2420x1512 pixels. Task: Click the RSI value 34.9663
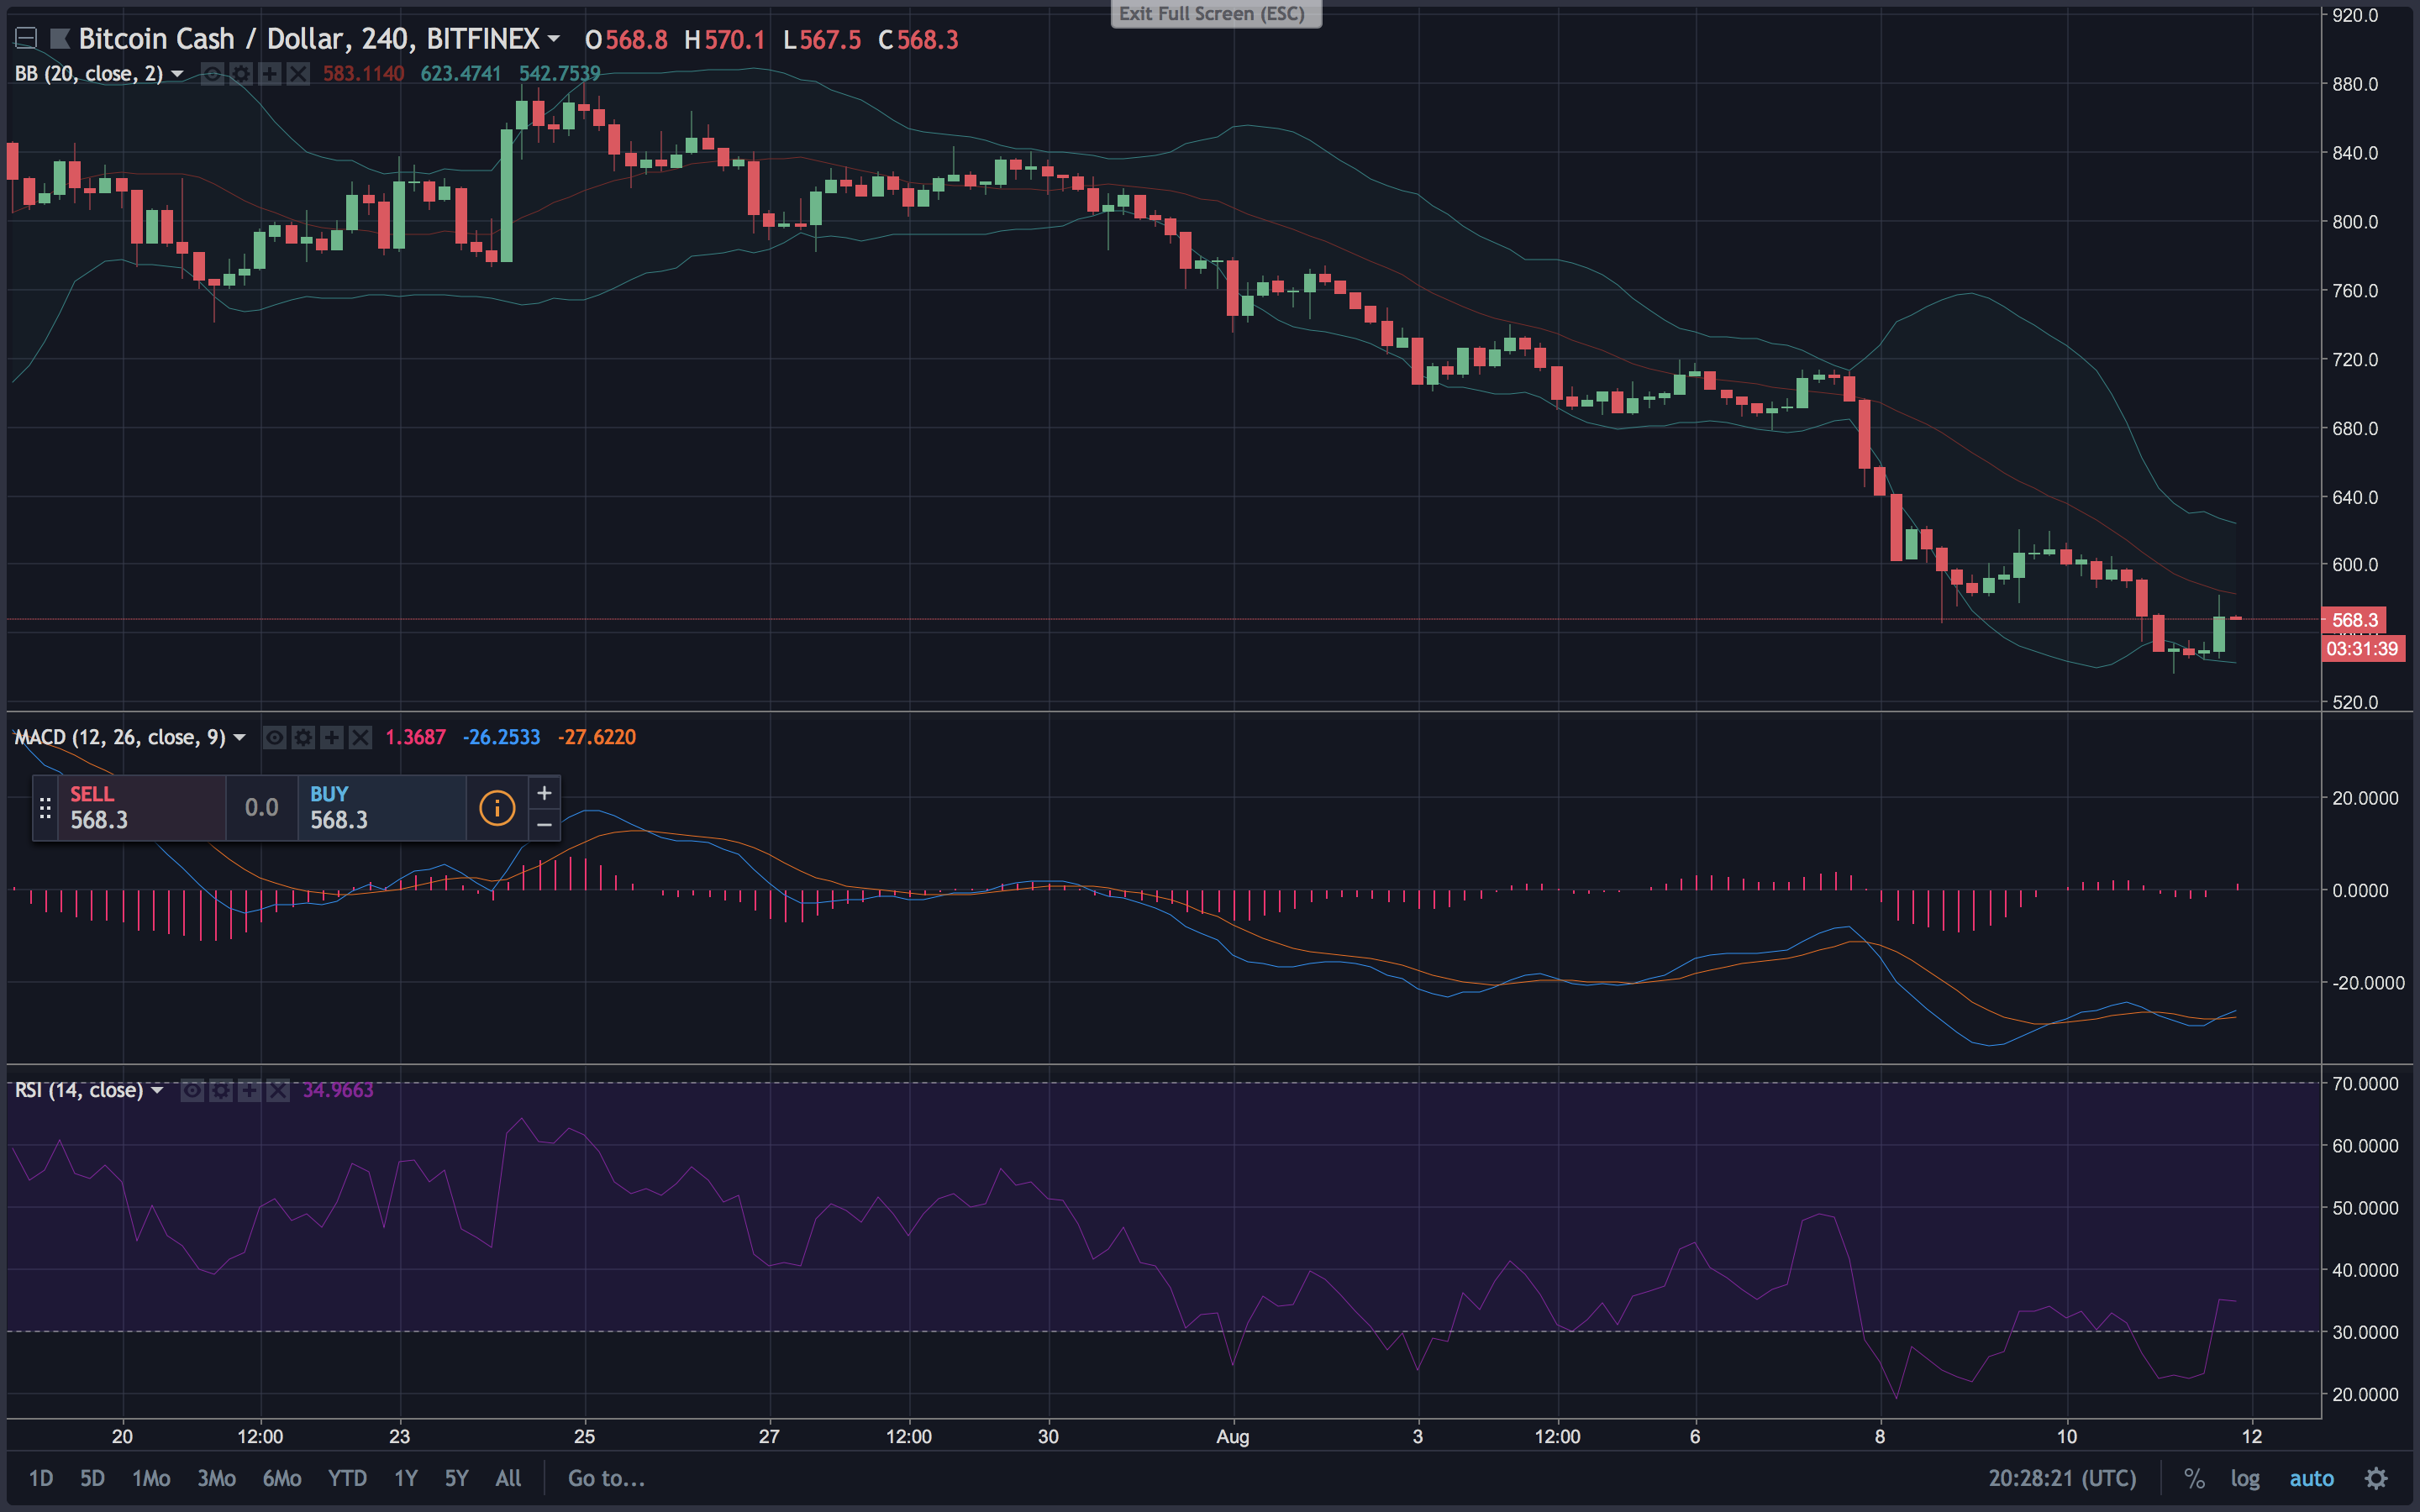pos(338,1090)
